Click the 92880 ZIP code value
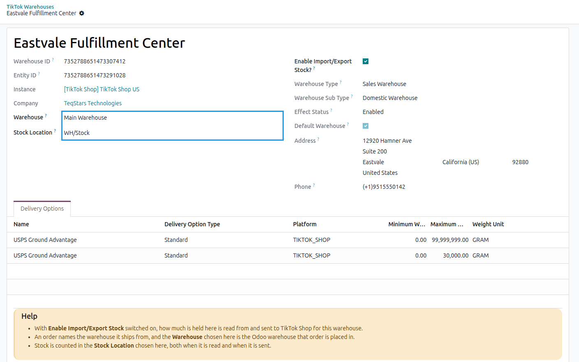Image resolution: width=579 pixels, height=362 pixels. coord(520,162)
